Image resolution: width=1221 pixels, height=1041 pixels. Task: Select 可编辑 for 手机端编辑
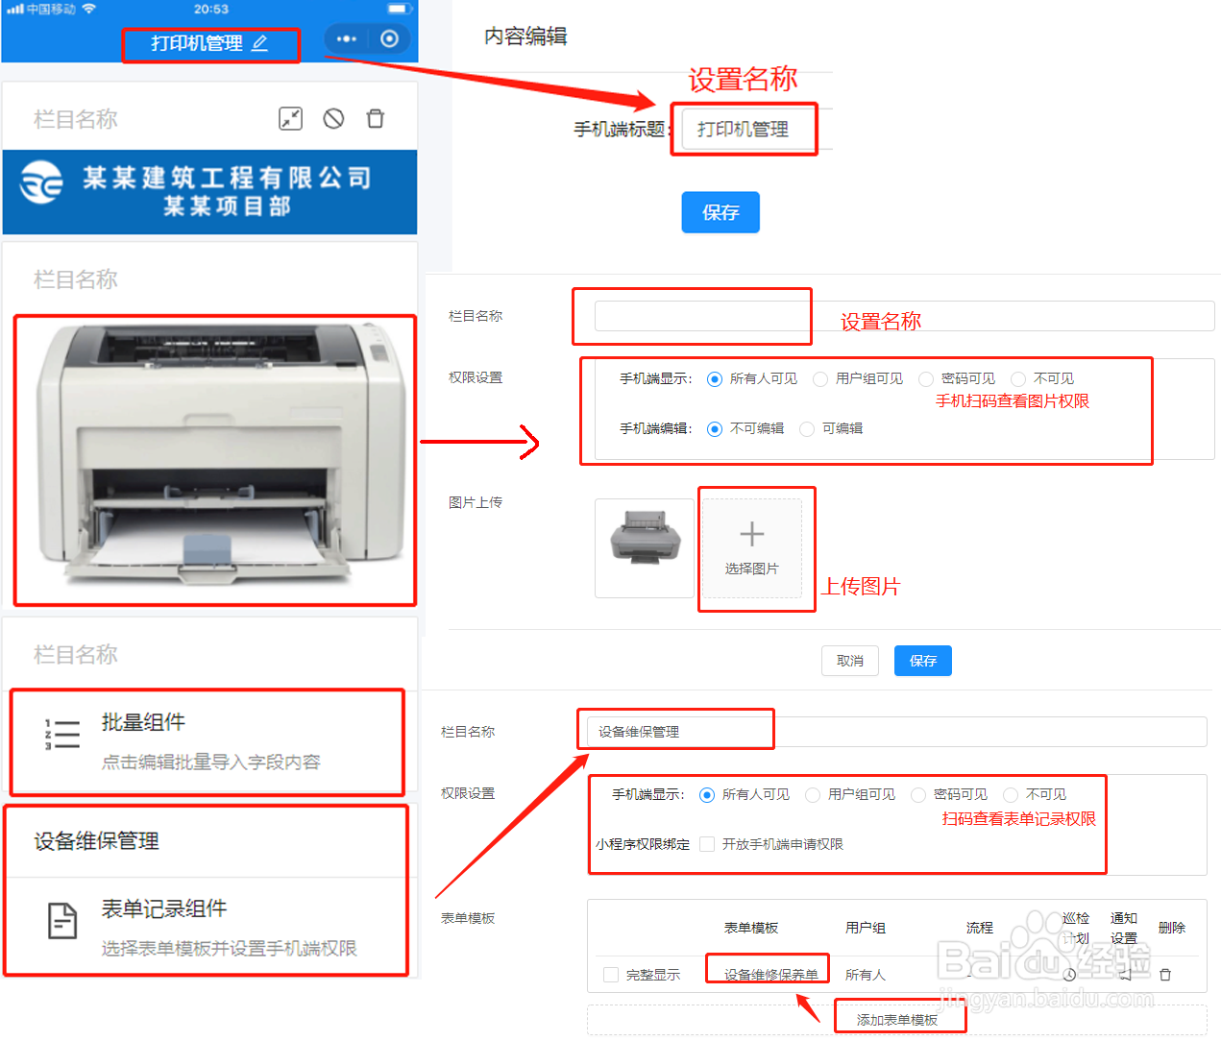(806, 429)
